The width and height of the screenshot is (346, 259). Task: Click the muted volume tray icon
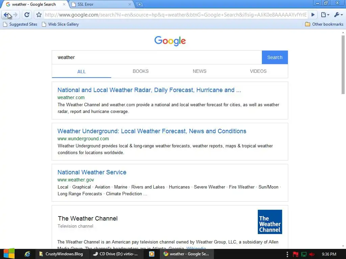(x=312, y=254)
